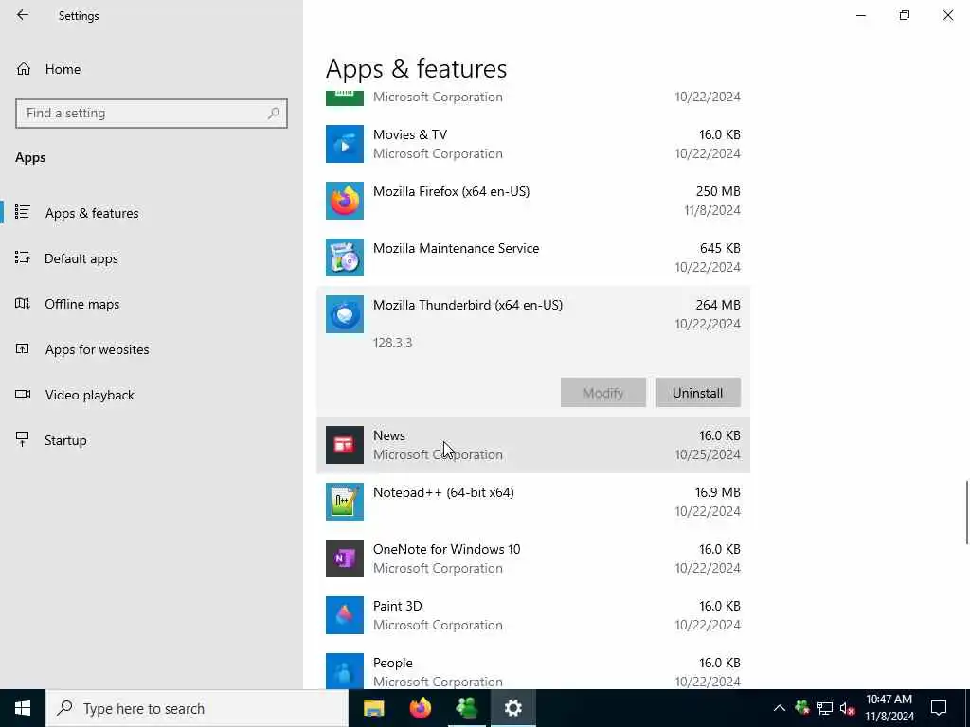Open the Action Center notifications
This screenshot has width=970, height=727.
click(x=939, y=708)
